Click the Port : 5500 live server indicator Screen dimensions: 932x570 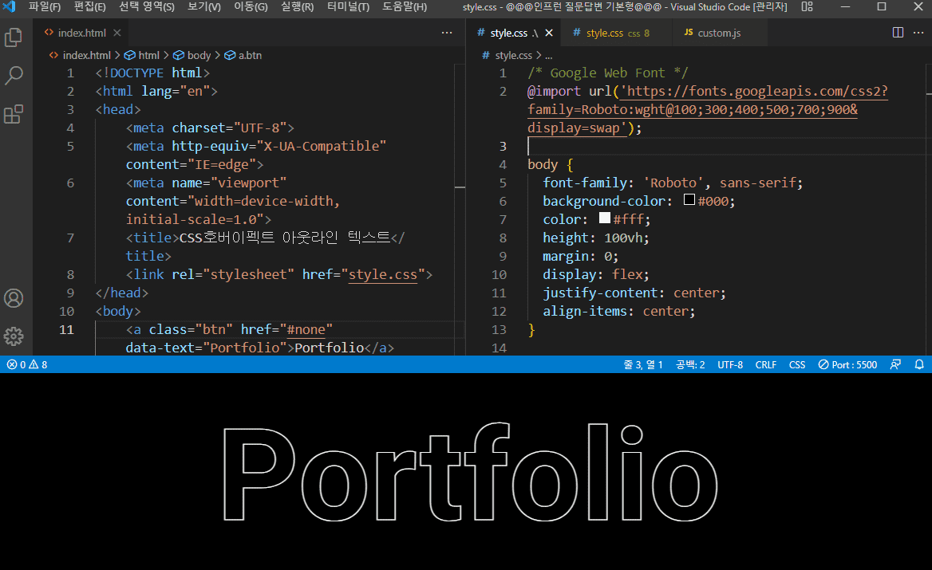pyautogui.click(x=847, y=364)
